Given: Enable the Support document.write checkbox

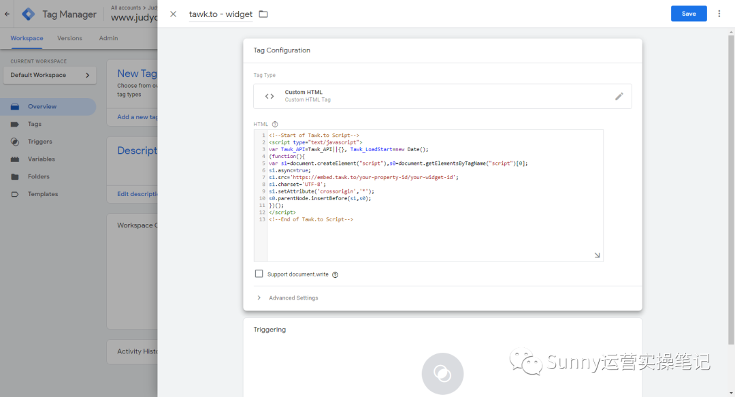Looking at the screenshot, I should 259,274.
